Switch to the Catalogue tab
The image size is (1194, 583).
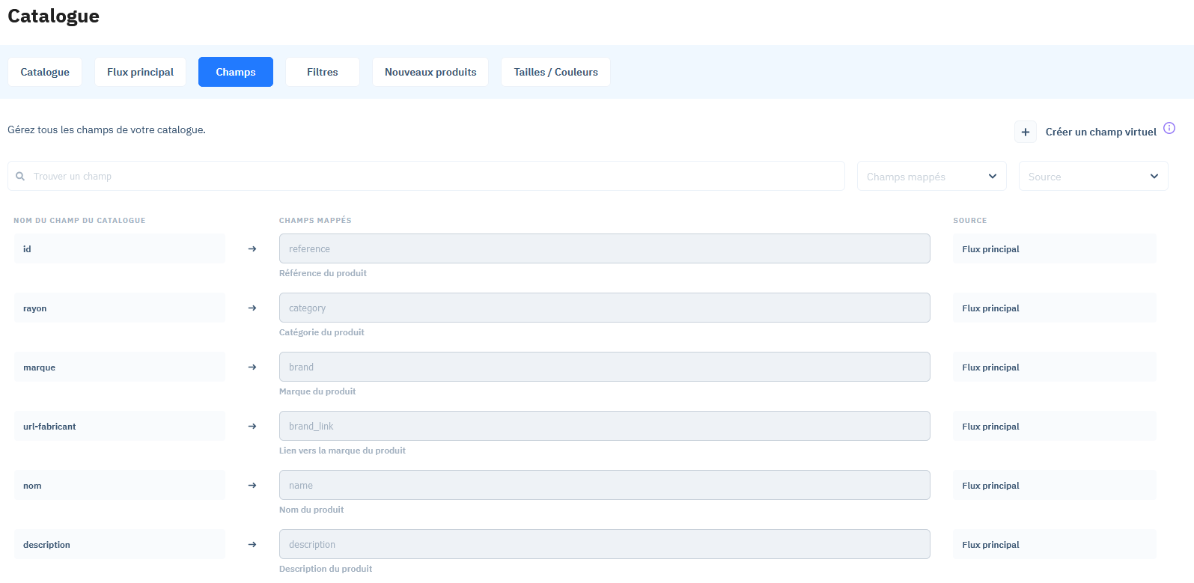[45, 72]
